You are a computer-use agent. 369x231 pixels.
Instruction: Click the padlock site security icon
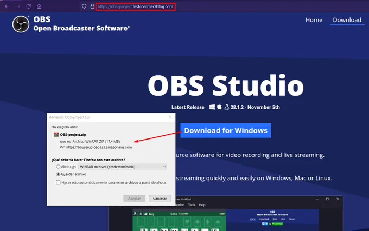coord(92,6)
